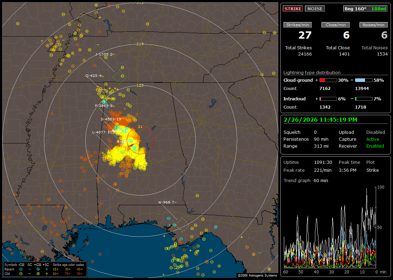Click the negative Cloud-ground 58% bar

point(364,80)
